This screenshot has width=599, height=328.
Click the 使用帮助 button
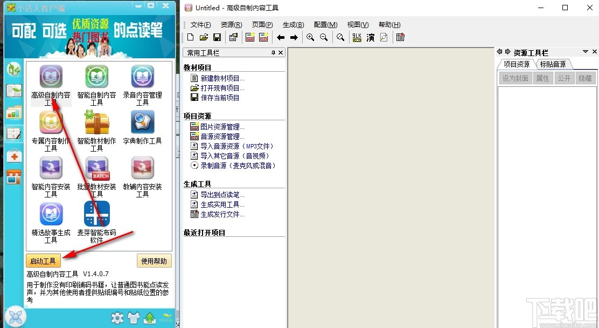[x=155, y=261]
